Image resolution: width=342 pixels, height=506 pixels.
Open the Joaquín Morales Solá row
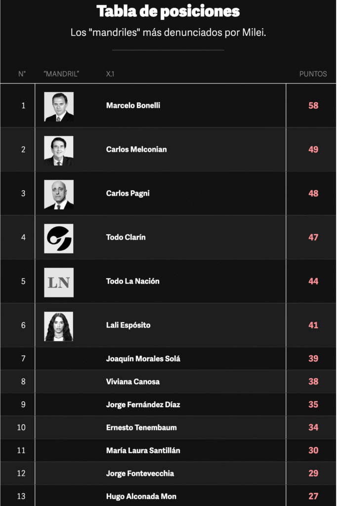[168, 359]
